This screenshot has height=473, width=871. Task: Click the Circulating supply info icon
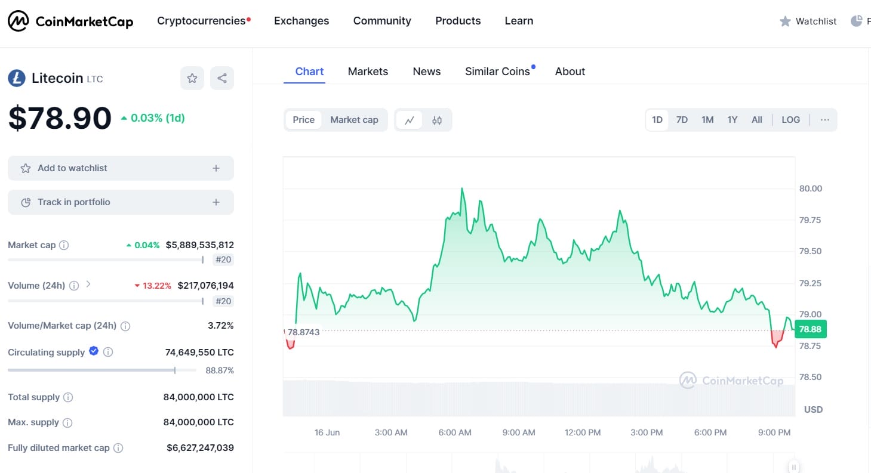108,353
